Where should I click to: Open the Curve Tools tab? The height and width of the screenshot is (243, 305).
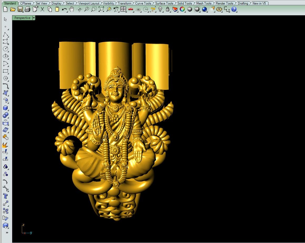[x=143, y=3]
